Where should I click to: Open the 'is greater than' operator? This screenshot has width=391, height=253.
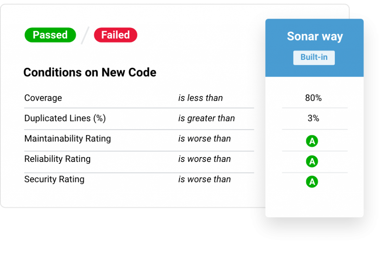tap(207, 118)
